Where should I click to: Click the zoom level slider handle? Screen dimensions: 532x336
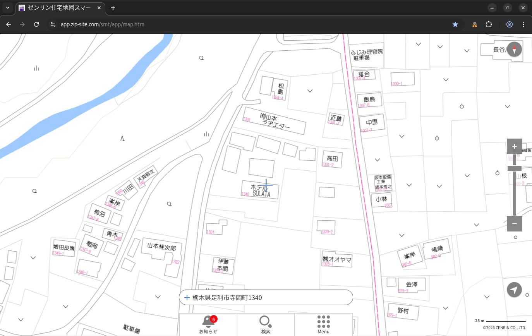[514, 168]
